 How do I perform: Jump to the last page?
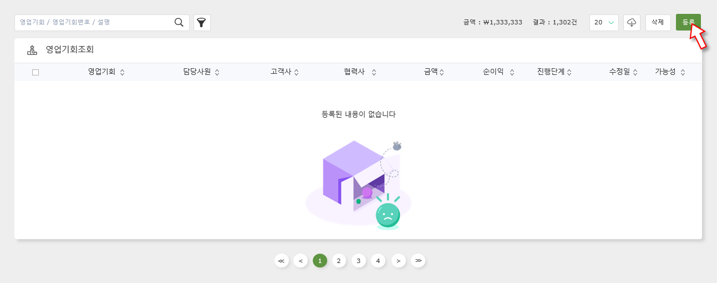(418, 261)
